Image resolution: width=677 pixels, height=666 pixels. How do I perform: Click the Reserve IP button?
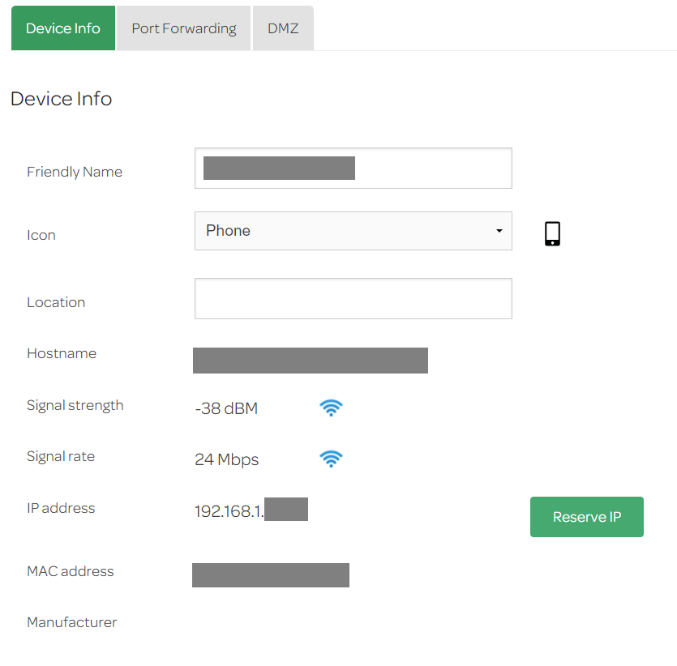pyautogui.click(x=586, y=516)
